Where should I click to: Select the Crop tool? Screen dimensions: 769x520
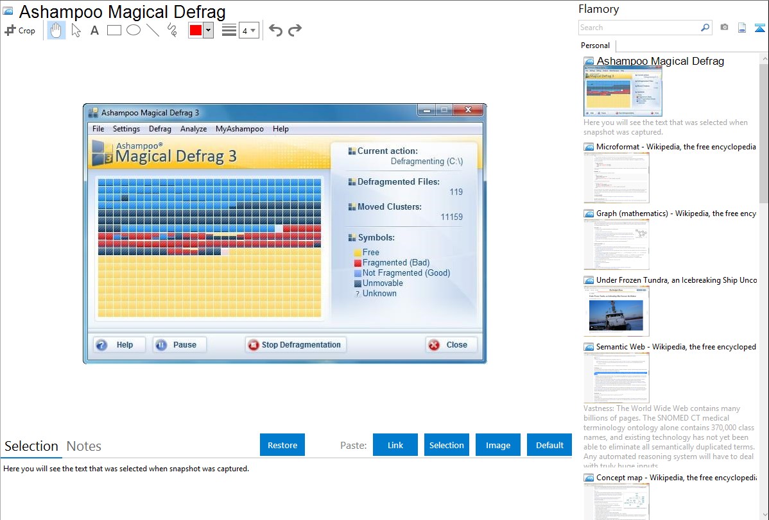click(x=20, y=30)
